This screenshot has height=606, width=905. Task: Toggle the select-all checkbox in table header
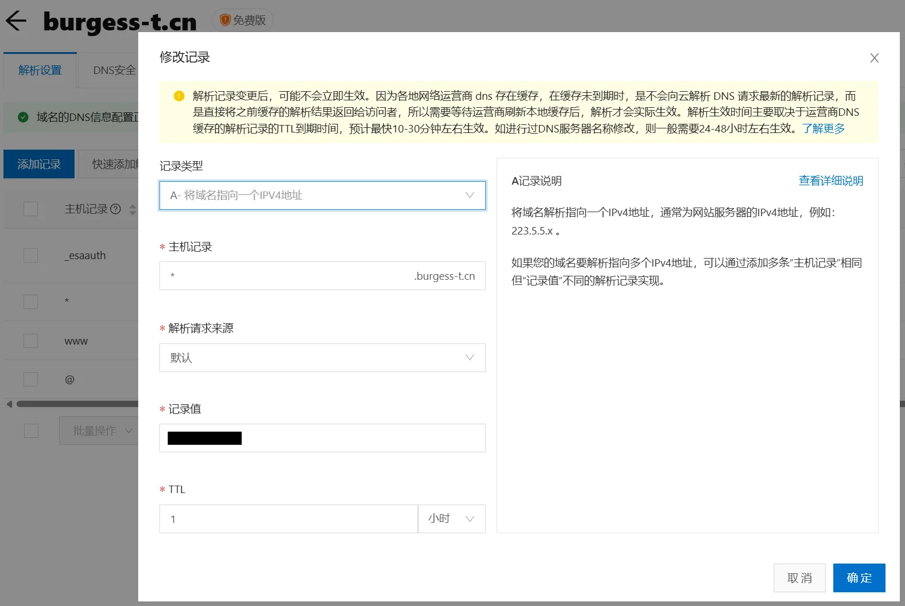click(x=31, y=209)
